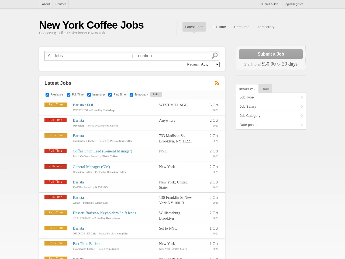Toggle the Internship filter checkbox
Screen dimensions: 345x259
tap(89, 95)
